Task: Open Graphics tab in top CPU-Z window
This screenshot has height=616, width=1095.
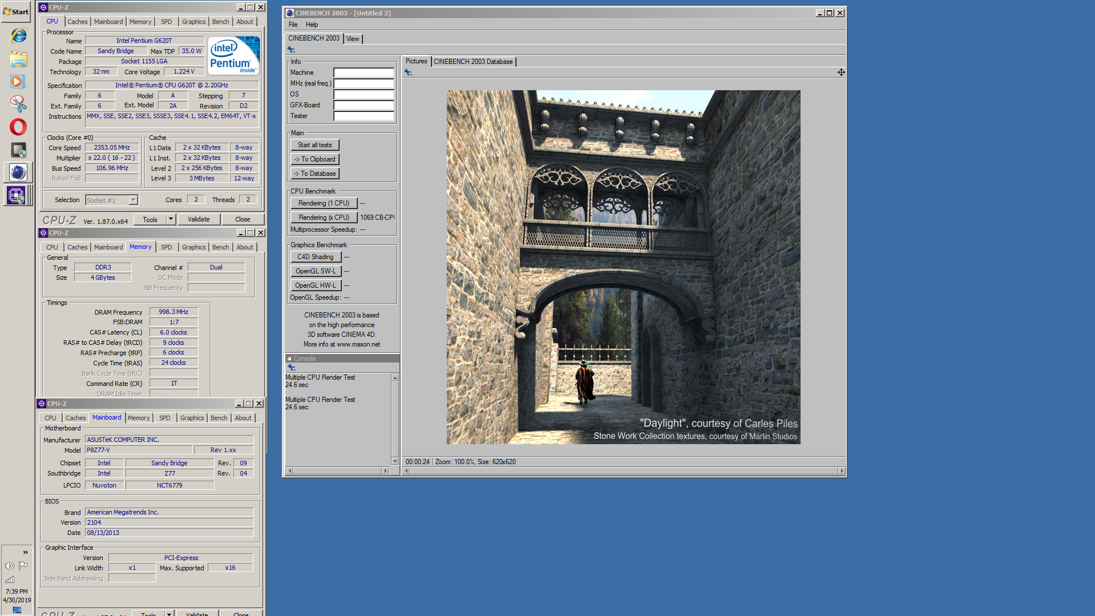Action: [x=194, y=22]
